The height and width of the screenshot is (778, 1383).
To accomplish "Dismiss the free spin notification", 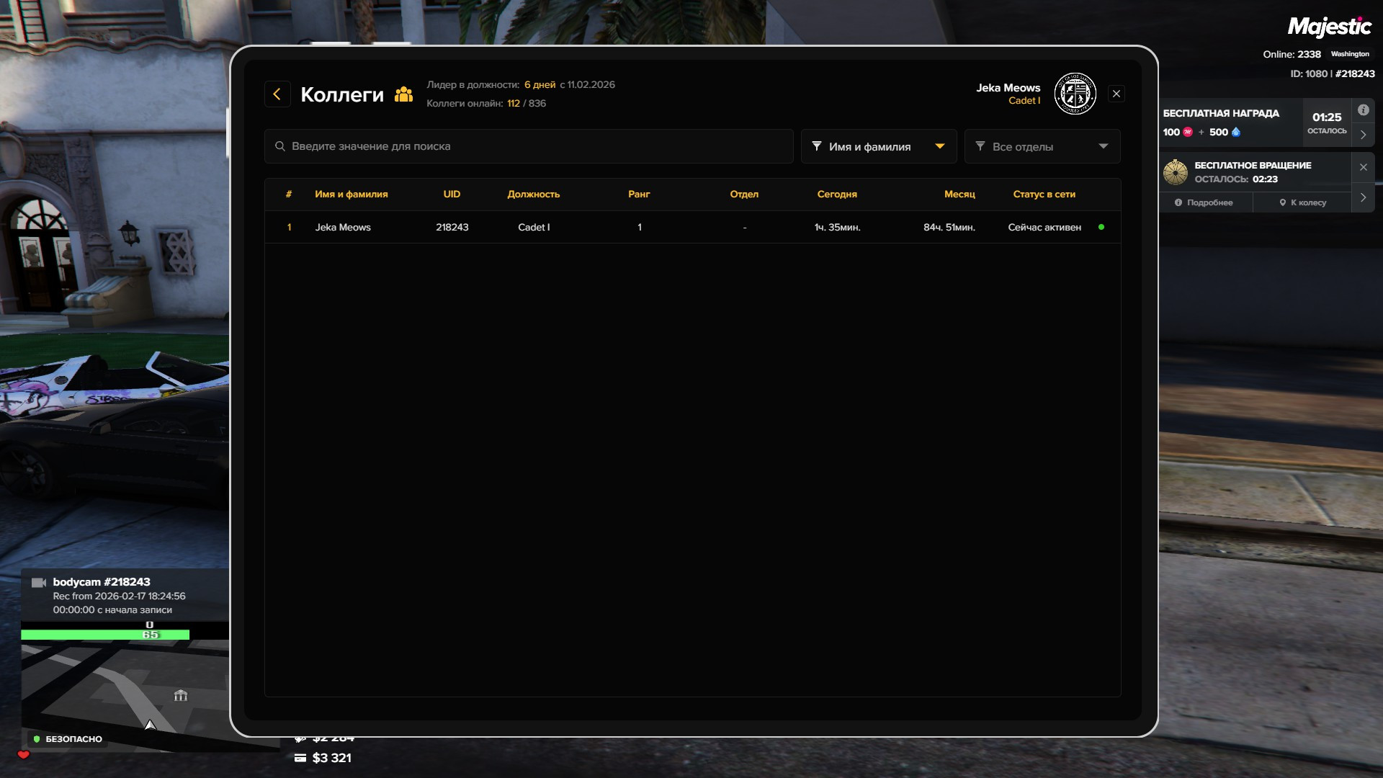I will pos(1363,167).
